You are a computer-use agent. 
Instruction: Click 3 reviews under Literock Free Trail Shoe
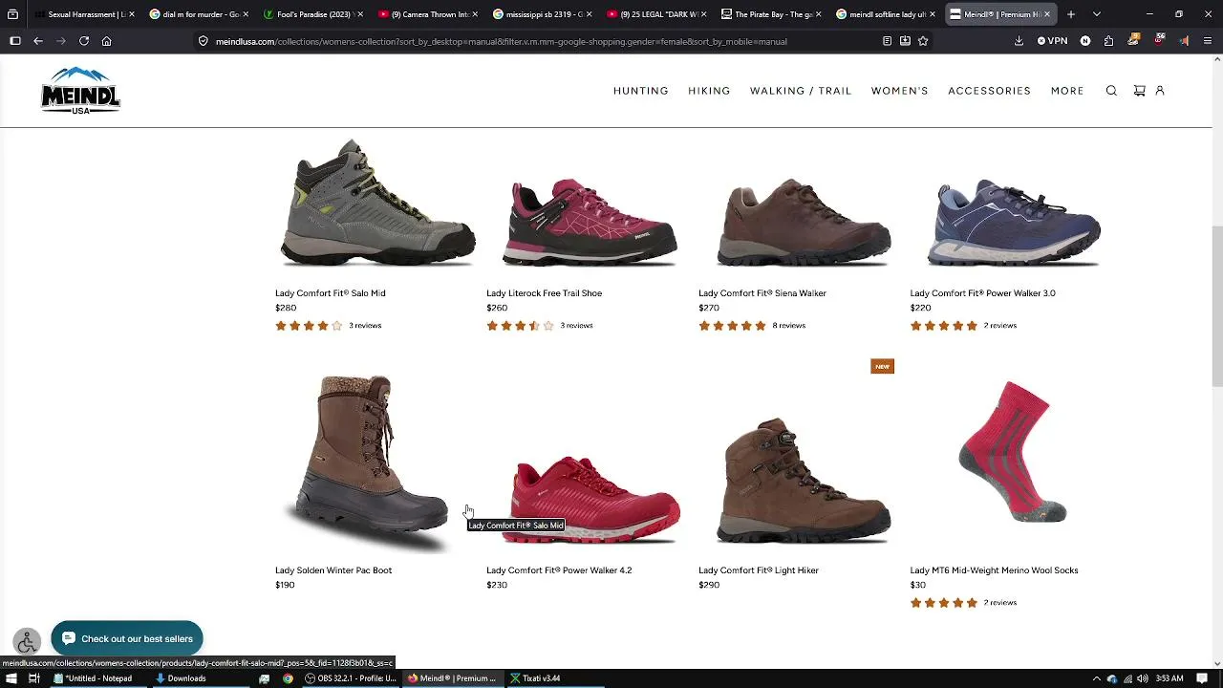coord(577,326)
